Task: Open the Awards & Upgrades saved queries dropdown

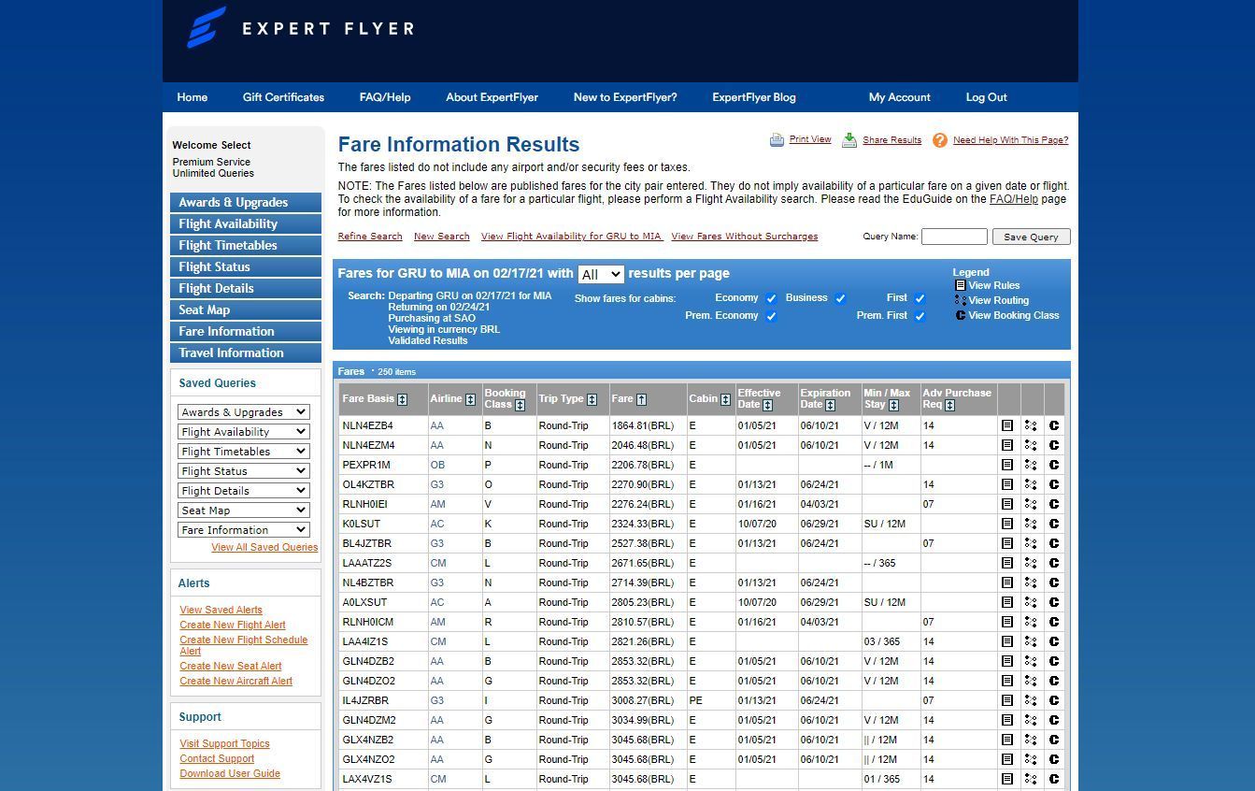Action: click(x=243, y=412)
